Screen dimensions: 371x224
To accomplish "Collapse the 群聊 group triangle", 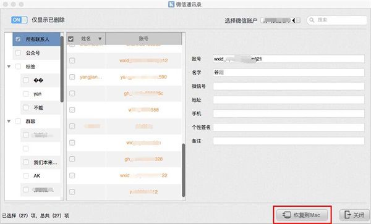I will click(x=9, y=122).
